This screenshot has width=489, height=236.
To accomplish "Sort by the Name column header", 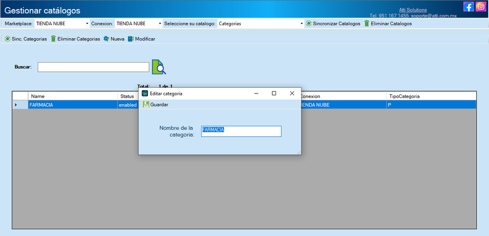I will 73,96.
